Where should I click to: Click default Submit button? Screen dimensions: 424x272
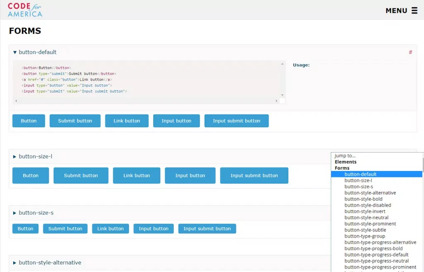tap(75, 121)
